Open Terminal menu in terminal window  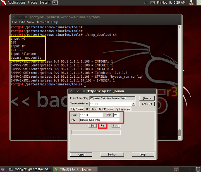(x=43, y=22)
